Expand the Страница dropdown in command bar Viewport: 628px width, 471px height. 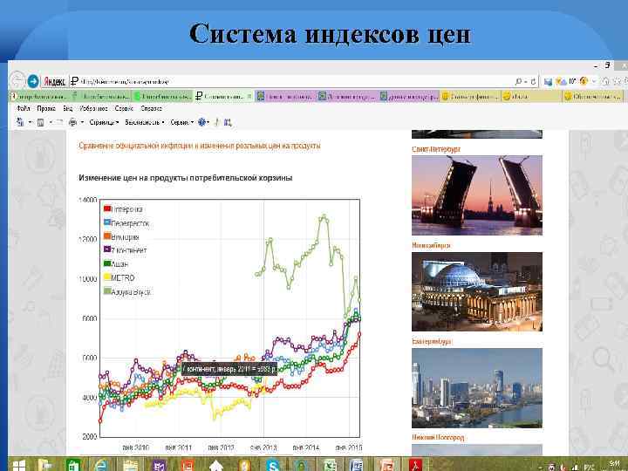[x=104, y=122]
